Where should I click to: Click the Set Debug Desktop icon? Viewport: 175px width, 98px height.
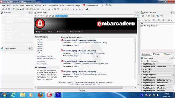[110, 5]
